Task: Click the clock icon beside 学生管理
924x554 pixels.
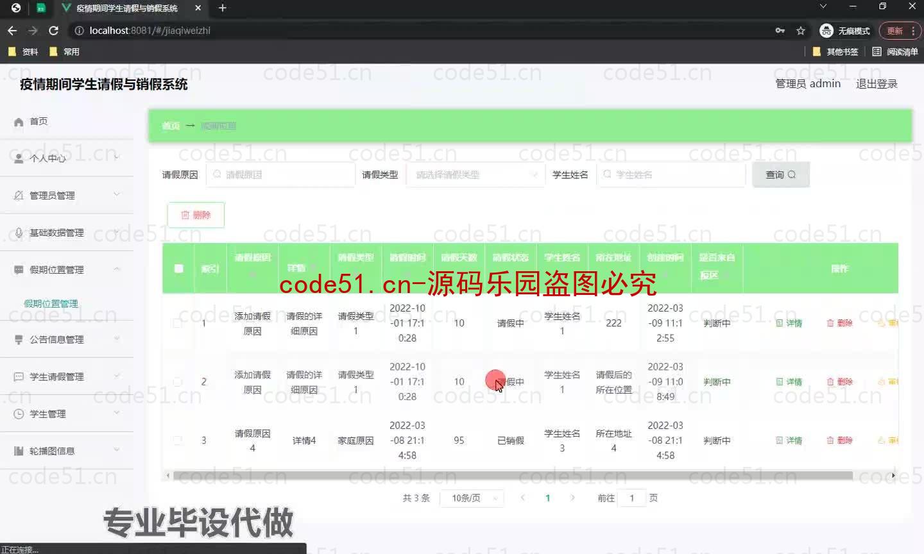Action: [19, 414]
